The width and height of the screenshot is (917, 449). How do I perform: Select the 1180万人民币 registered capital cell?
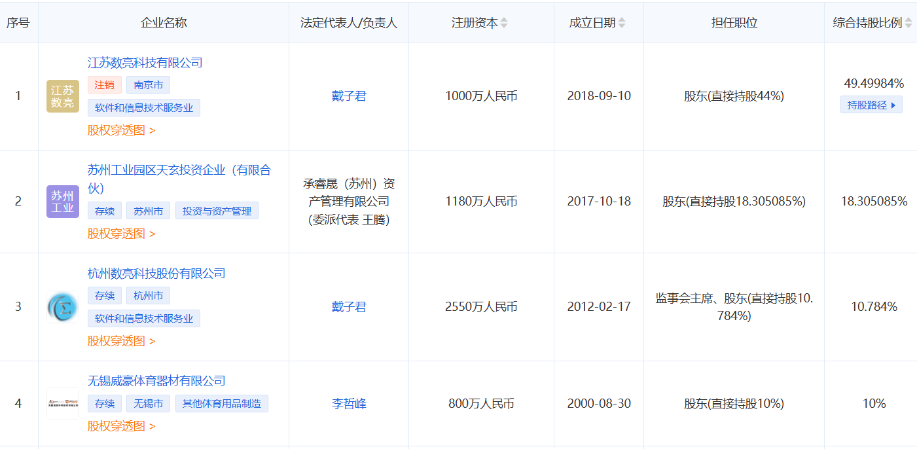point(481,202)
